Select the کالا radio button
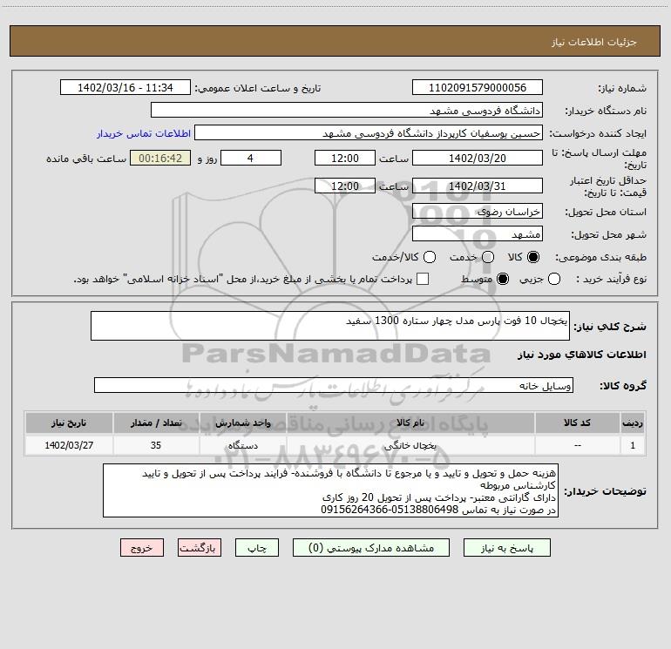 pyautogui.click(x=533, y=257)
